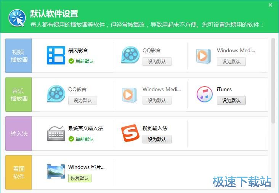Click the 暴风影音 name text
This screenshot has width=279, height=193.
(78, 50)
